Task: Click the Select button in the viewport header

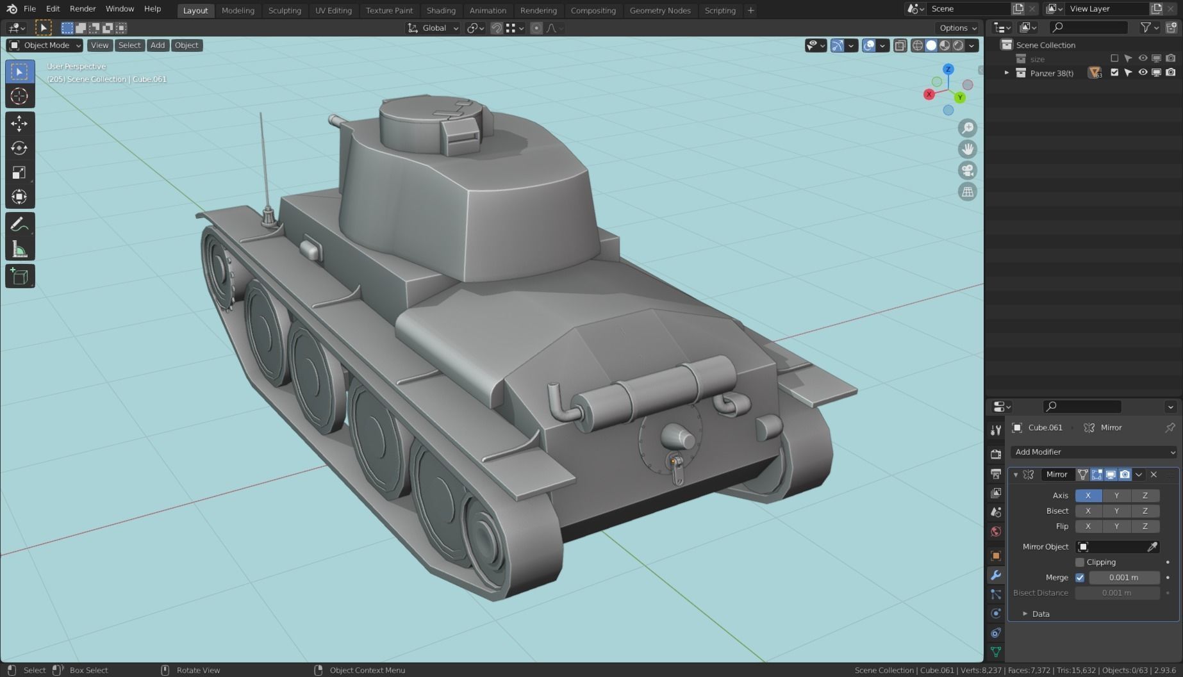Action: click(x=129, y=45)
